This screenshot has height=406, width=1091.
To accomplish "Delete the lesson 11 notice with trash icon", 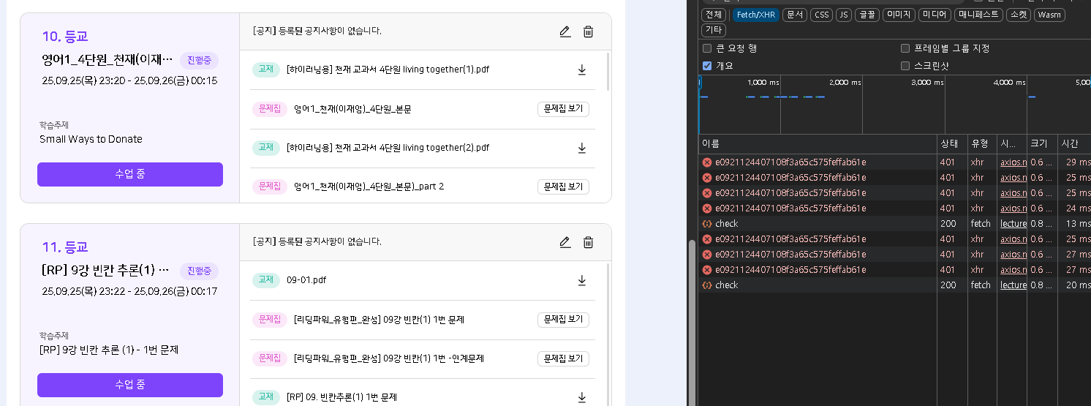I will pos(588,242).
